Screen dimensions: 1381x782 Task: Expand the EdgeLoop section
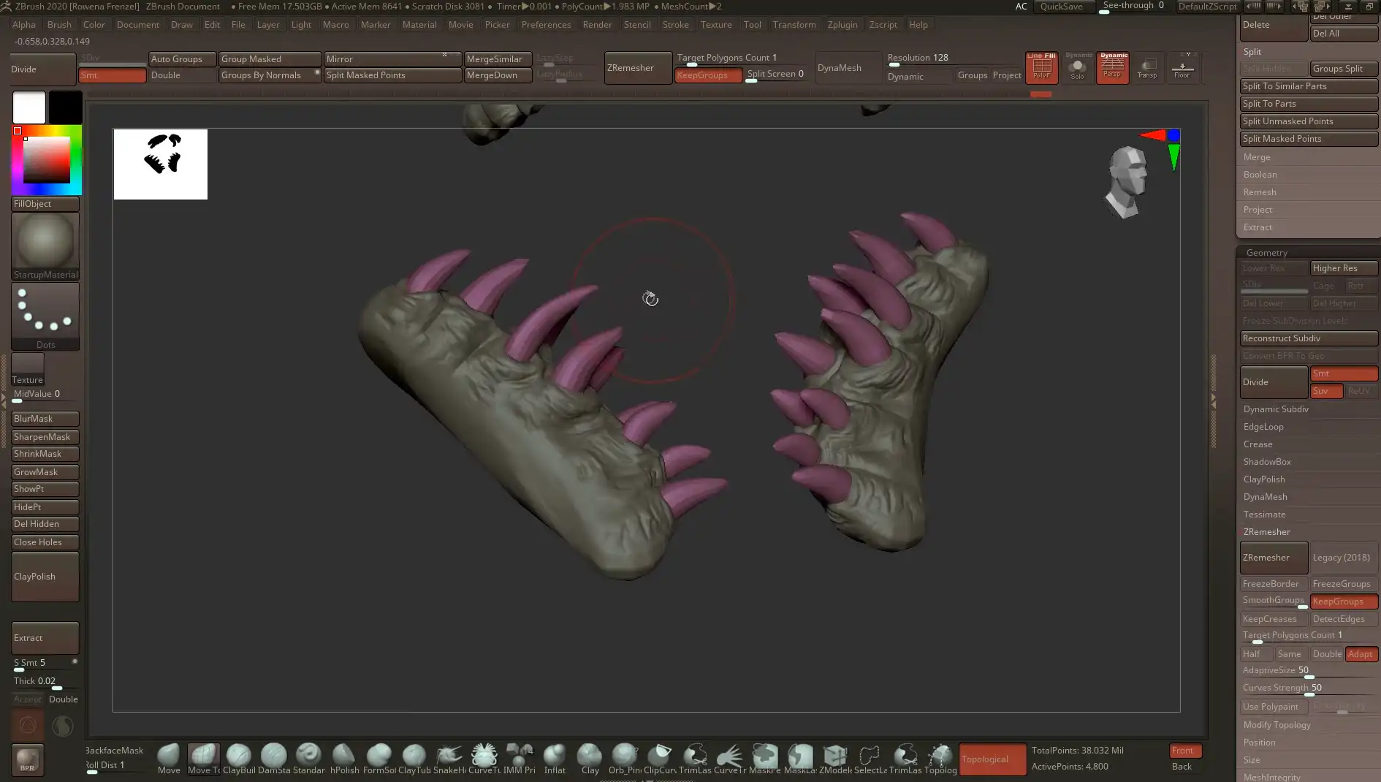tap(1263, 427)
